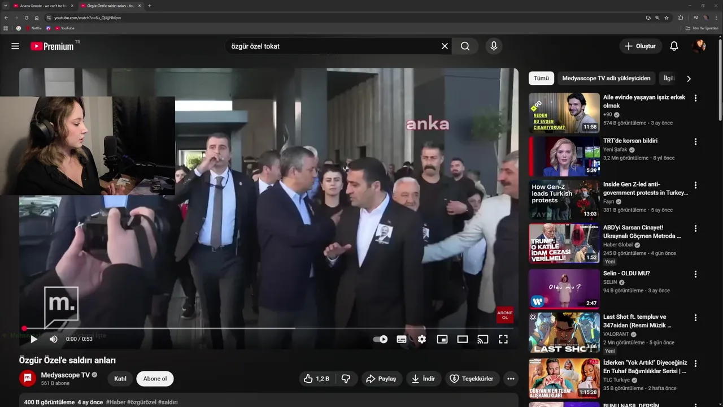Open menu for Selin - OLDU MU?

[695, 274]
